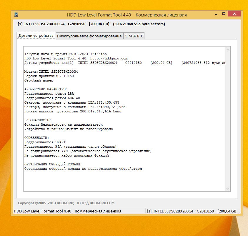
Task: Click the ОРГАНИЗАЦИЯ ОЧЕРЕДЕЙ КОМАНД heading
Action: tap(53, 164)
